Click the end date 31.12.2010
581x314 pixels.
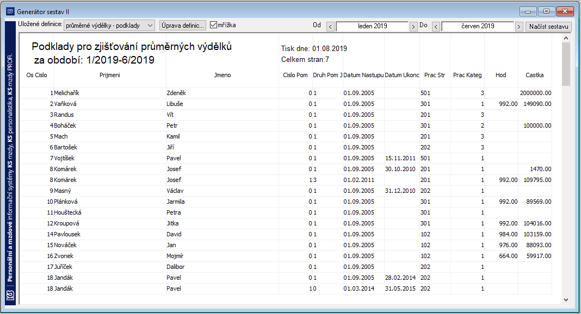400,191
